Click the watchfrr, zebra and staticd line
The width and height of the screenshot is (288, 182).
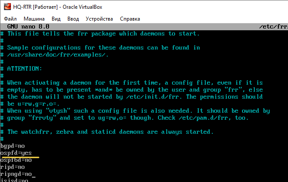pyautogui.click(x=110, y=132)
